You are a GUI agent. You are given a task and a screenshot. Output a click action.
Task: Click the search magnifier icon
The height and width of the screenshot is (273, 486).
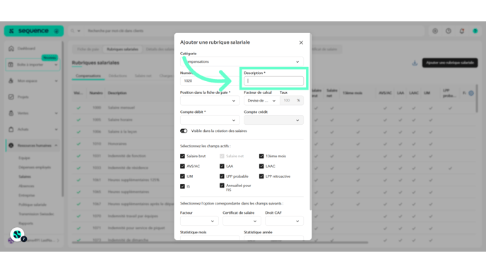[73, 31]
